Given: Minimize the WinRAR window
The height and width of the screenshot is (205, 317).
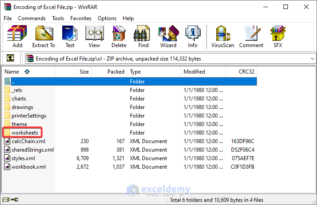Looking at the screenshot, I should pyautogui.click(x=266, y=7).
